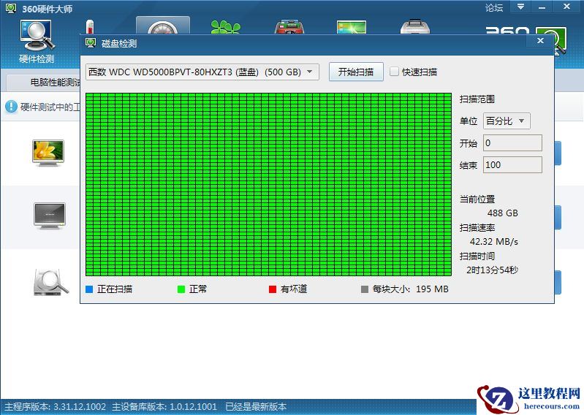Click the 488 GB current position value
584x415 pixels.
click(x=502, y=213)
